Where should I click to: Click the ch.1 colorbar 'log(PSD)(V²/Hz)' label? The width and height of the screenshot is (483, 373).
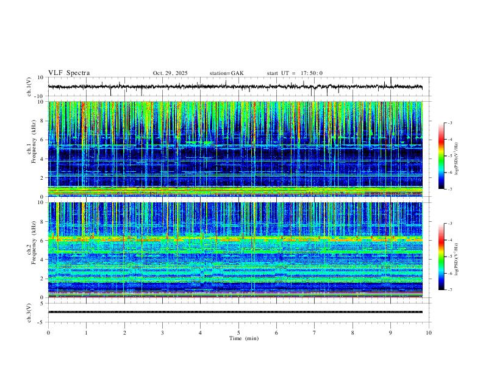tap(457, 159)
